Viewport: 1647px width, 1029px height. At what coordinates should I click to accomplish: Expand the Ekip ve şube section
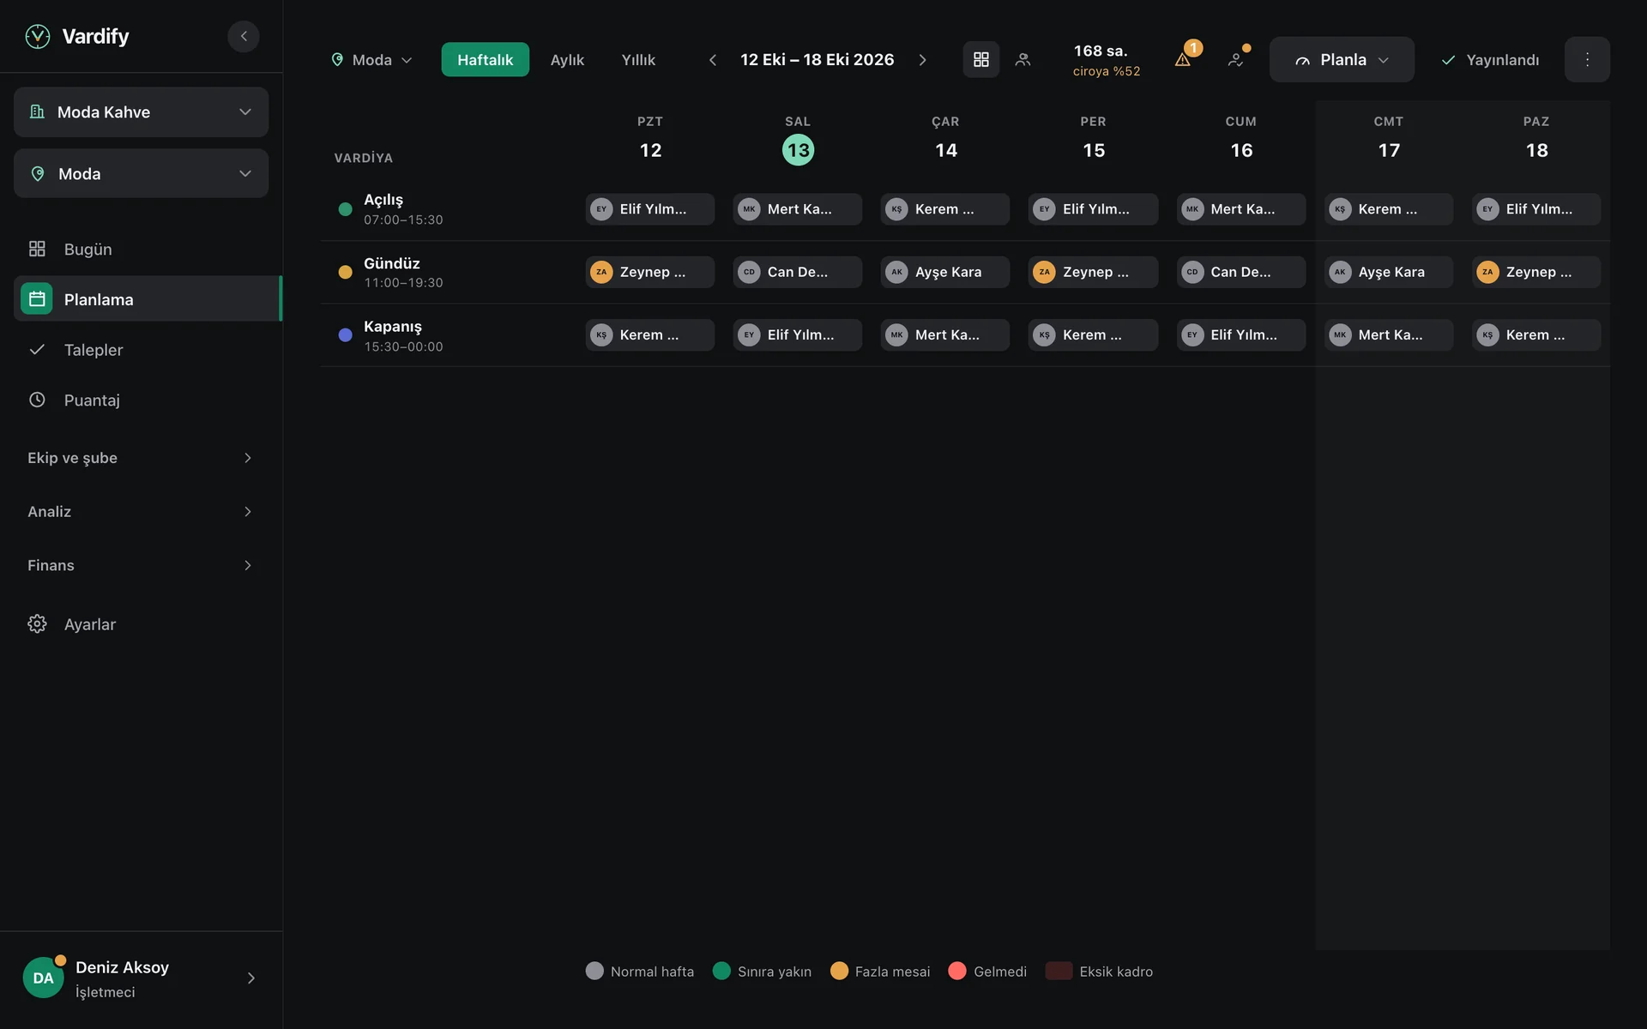coord(142,457)
